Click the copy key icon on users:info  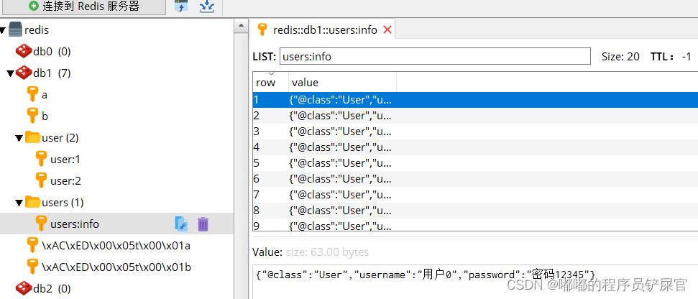click(181, 224)
